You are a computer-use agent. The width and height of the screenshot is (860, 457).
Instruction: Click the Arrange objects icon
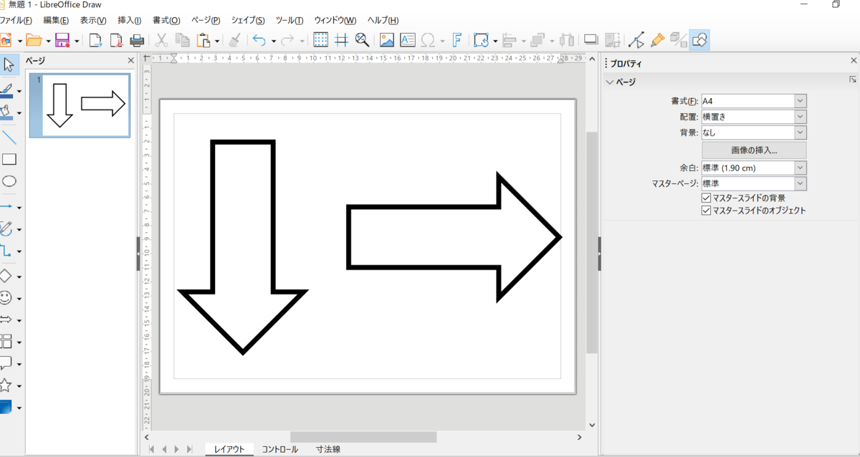point(538,39)
